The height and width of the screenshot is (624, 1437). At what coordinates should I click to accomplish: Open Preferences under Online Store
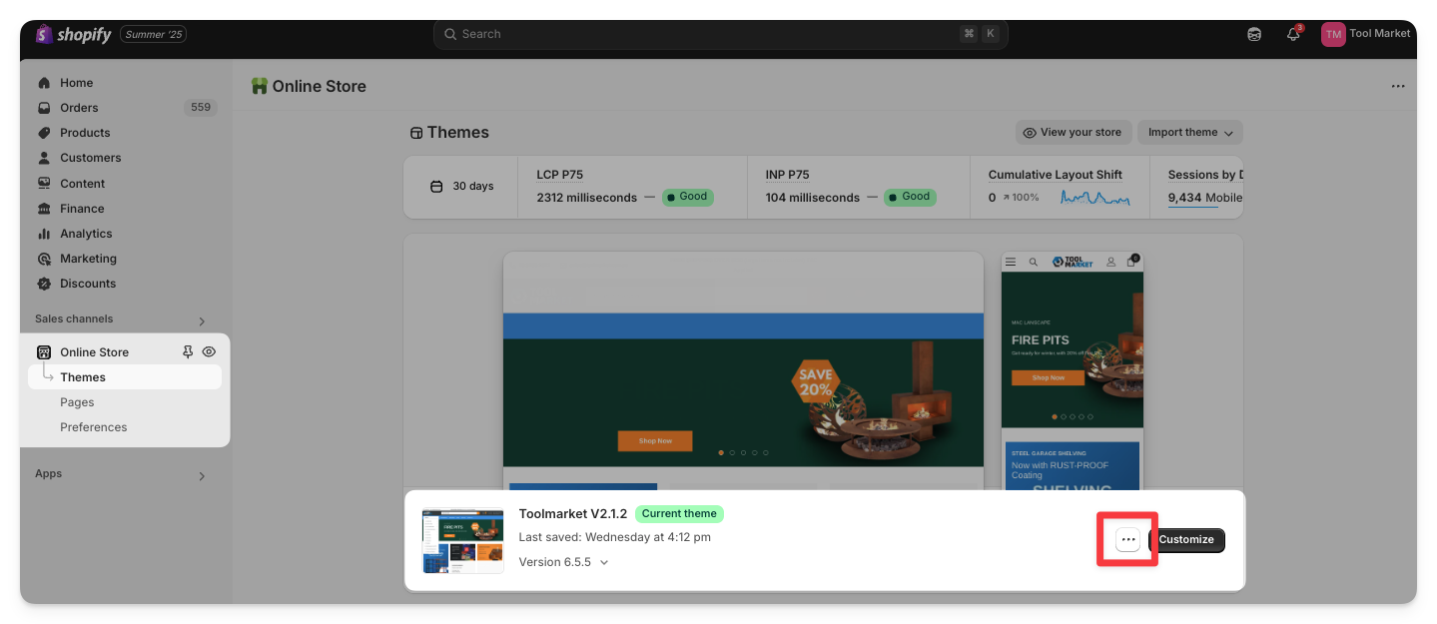94,427
